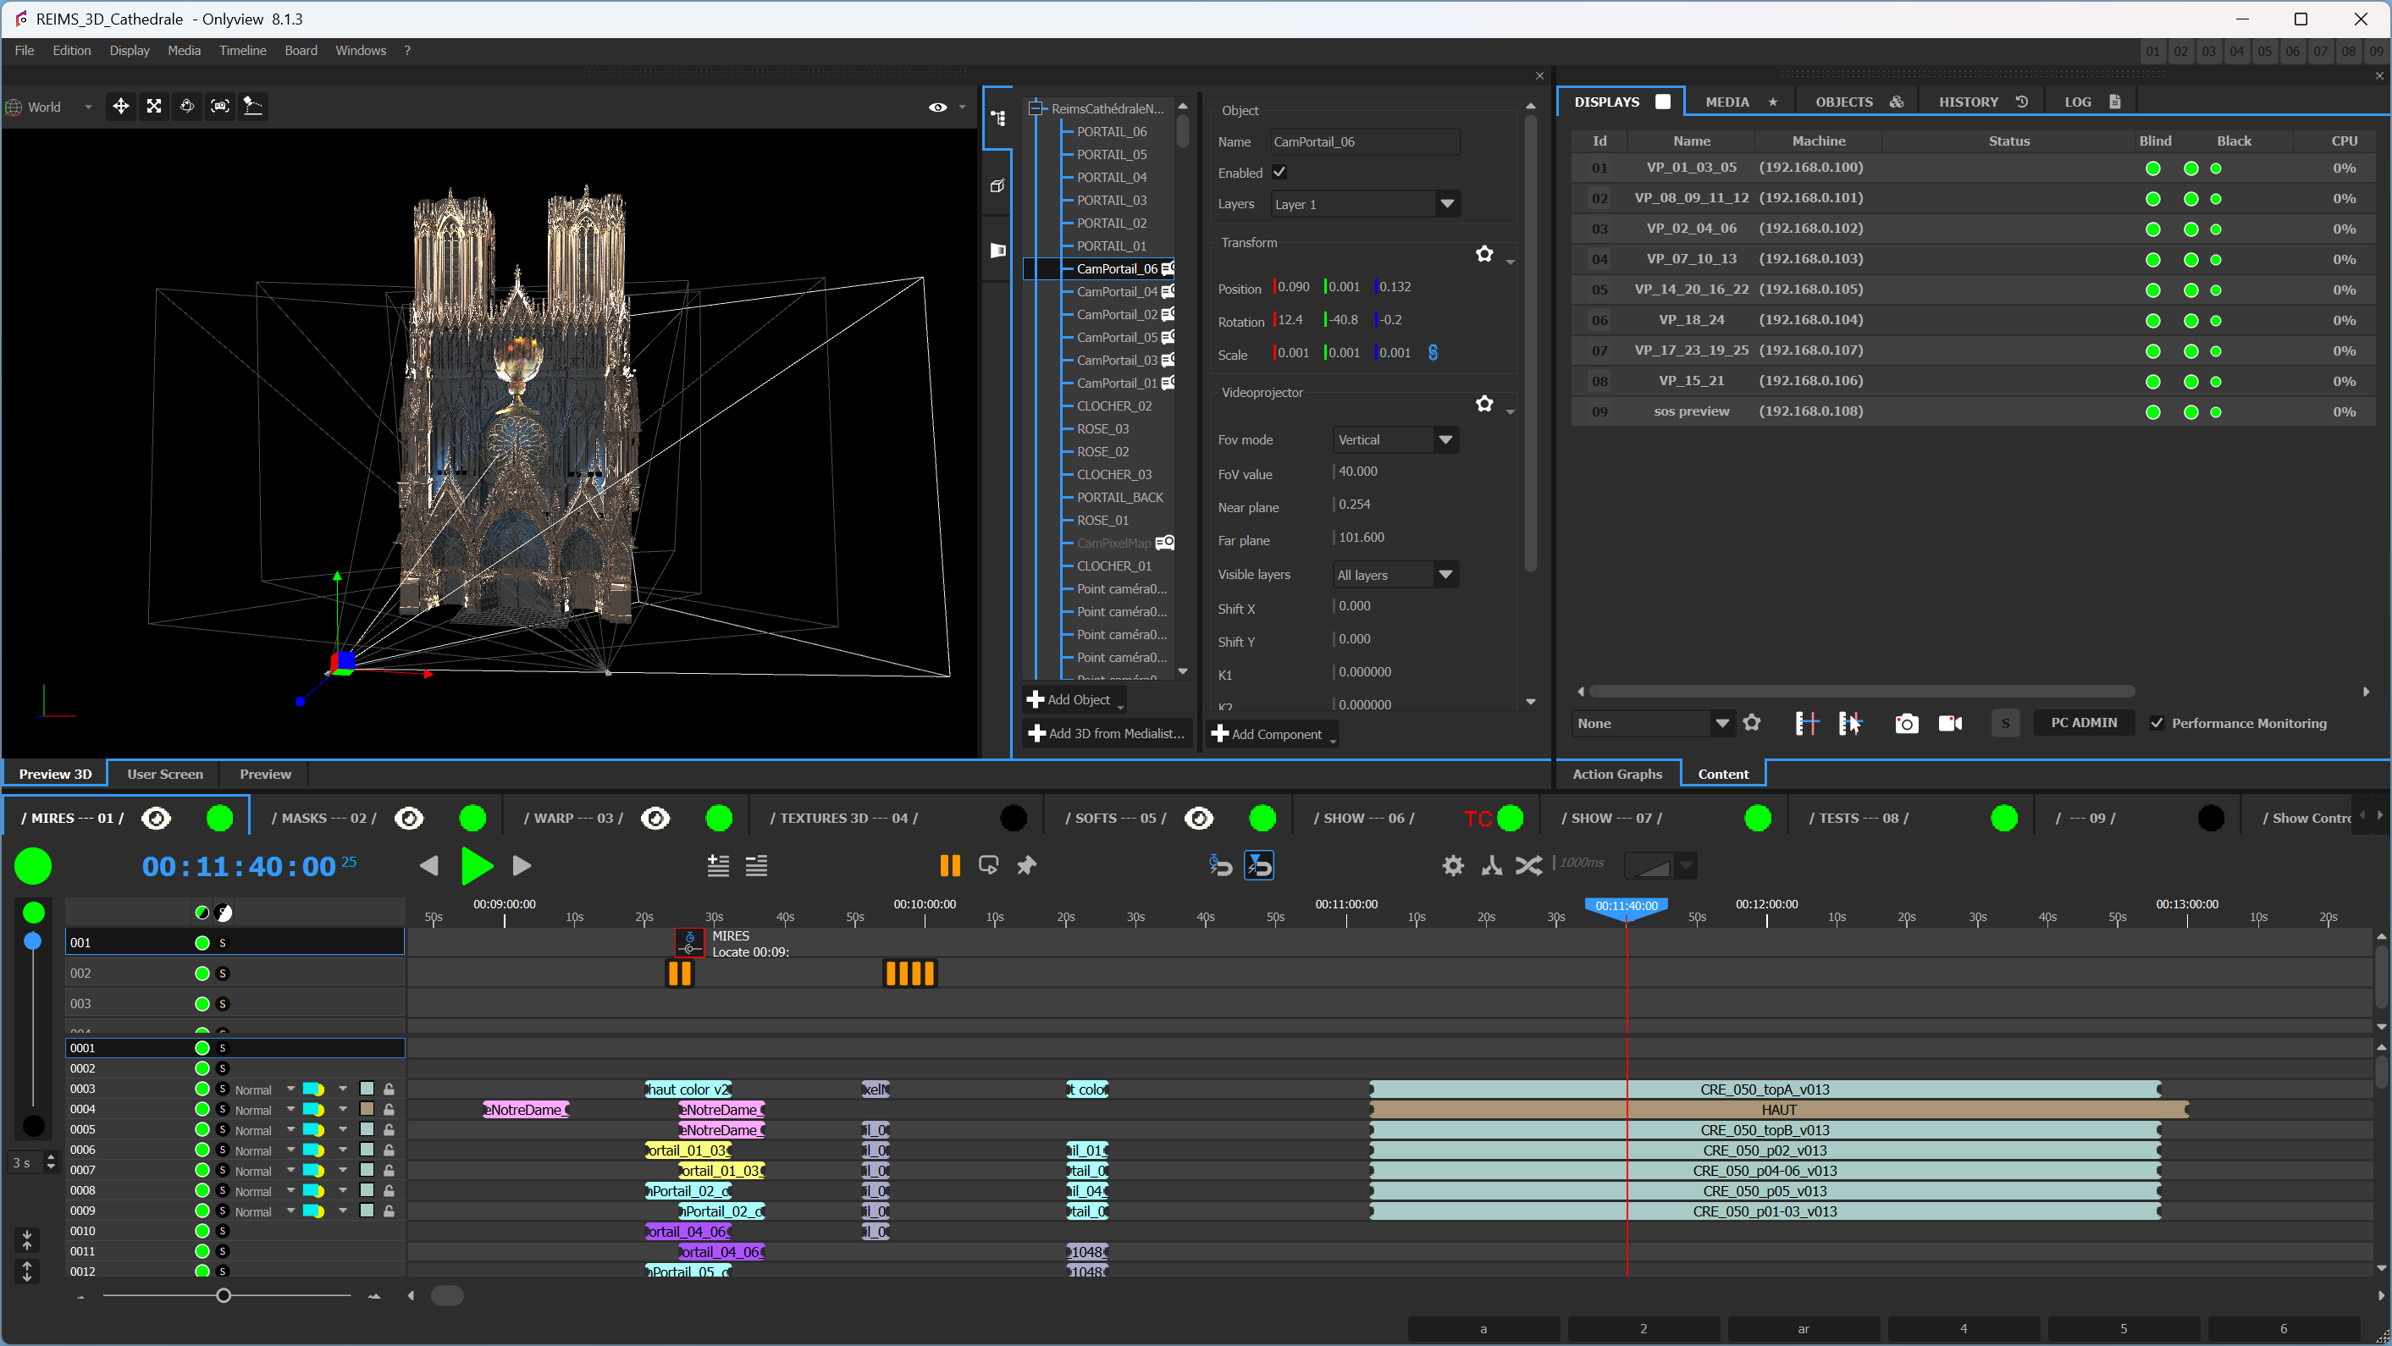Click the Add Object button

coord(1073,700)
